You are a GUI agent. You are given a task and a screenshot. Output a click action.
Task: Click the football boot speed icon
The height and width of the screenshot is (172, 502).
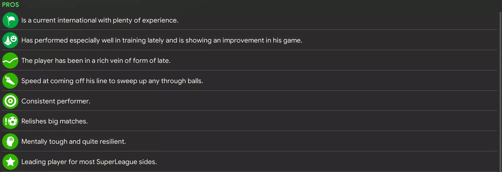pyautogui.click(x=10, y=81)
